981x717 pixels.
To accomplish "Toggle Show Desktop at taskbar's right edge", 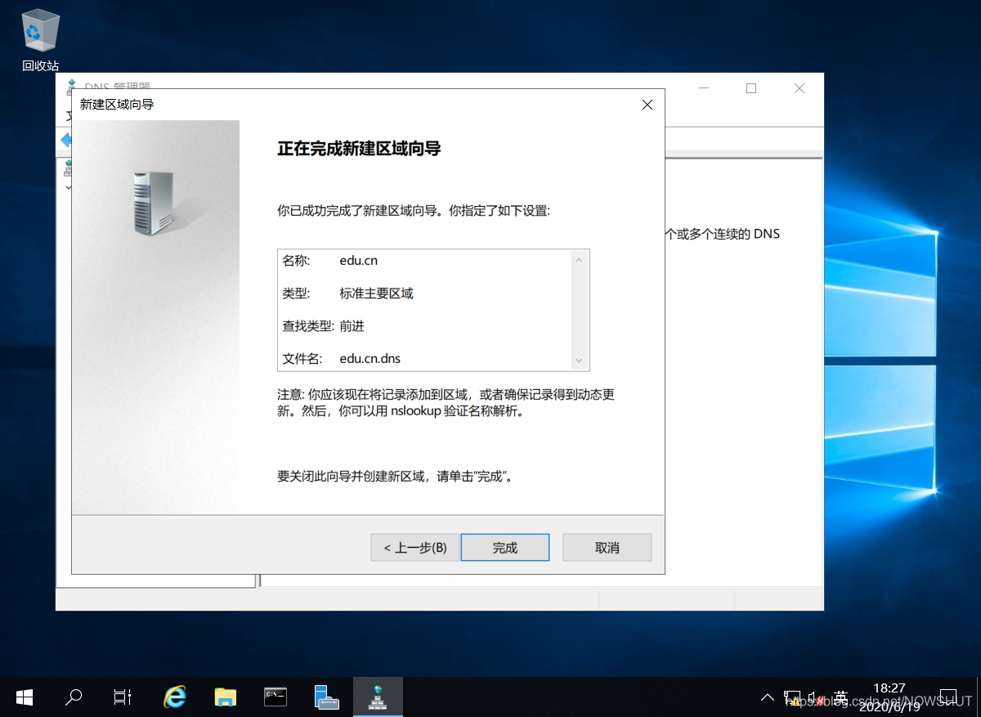I will click(978, 697).
